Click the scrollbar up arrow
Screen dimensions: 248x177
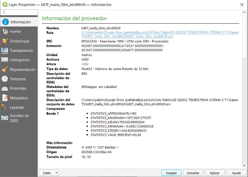pyautogui.click(x=244, y=12)
